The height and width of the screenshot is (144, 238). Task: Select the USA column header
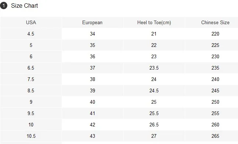(x=31, y=22)
